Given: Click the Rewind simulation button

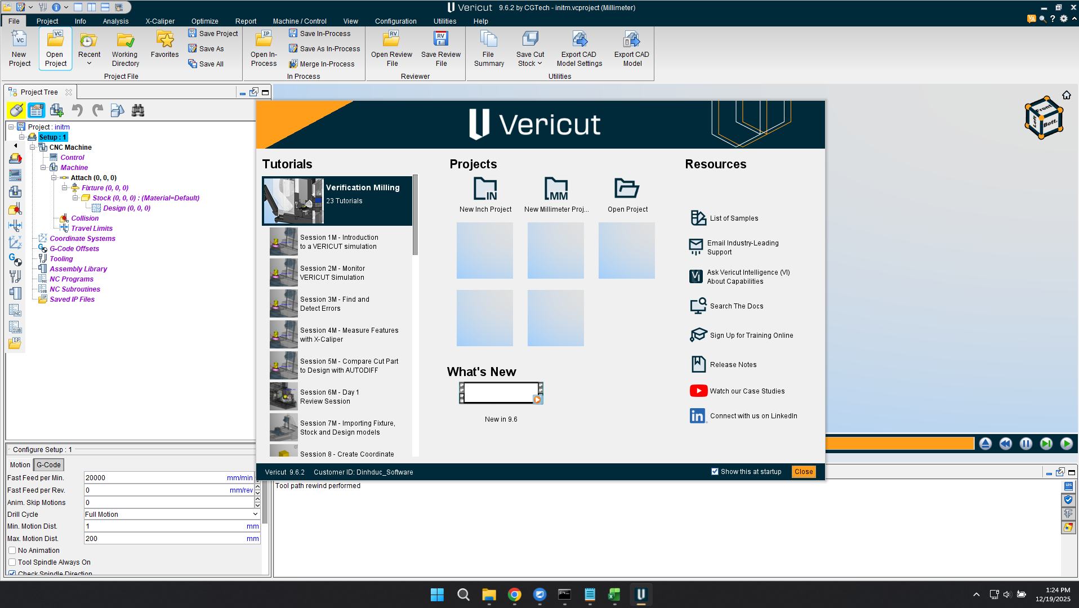Looking at the screenshot, I should 1005,444.
